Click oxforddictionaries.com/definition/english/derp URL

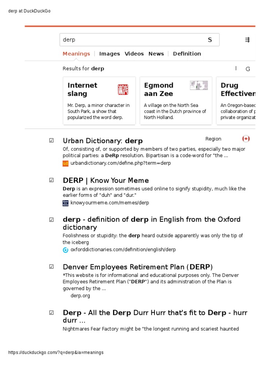(x=123, y=250)
